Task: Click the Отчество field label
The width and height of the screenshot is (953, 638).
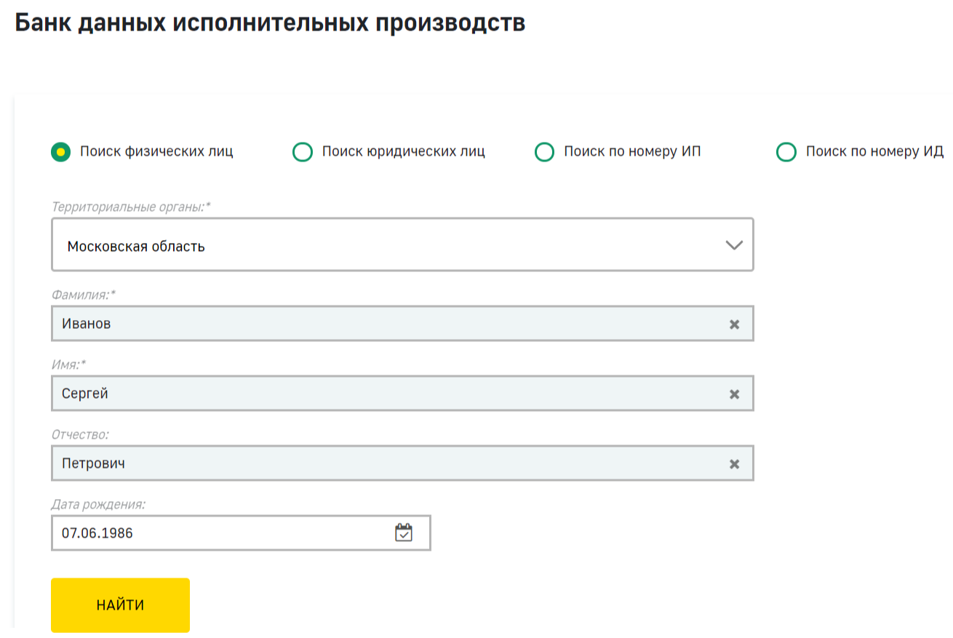Action: coord(80,434)
